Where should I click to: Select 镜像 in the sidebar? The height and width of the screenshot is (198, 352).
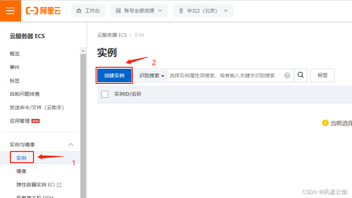(21, 171)
